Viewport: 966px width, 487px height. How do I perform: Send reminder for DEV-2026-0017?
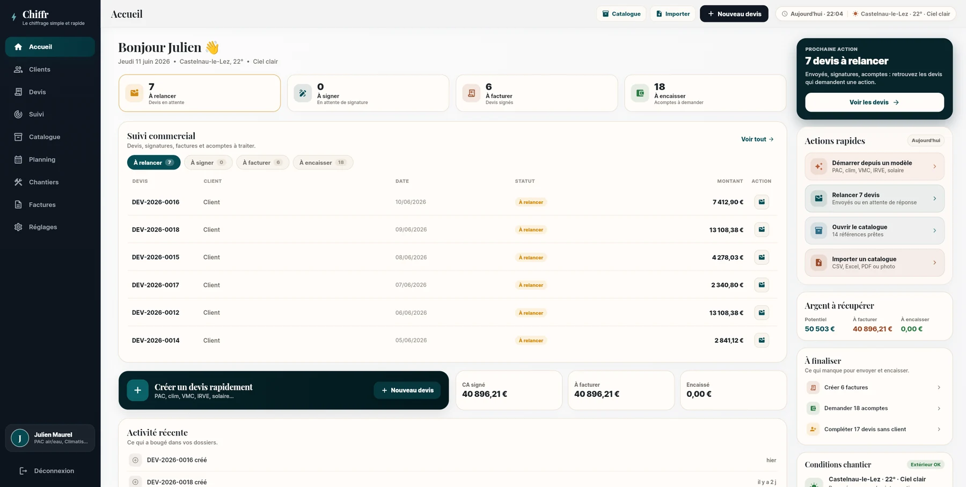pos(762,285)
